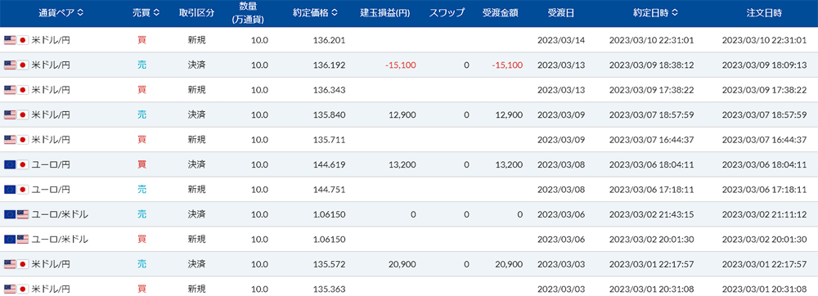Click the 建玉損益(円) column header
The image size is (818, 296).
click(x=385, y=14)
